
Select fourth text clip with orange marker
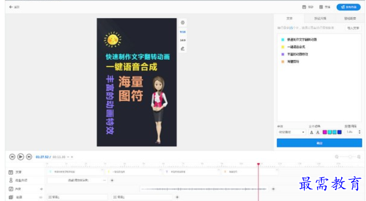point(250,172)
